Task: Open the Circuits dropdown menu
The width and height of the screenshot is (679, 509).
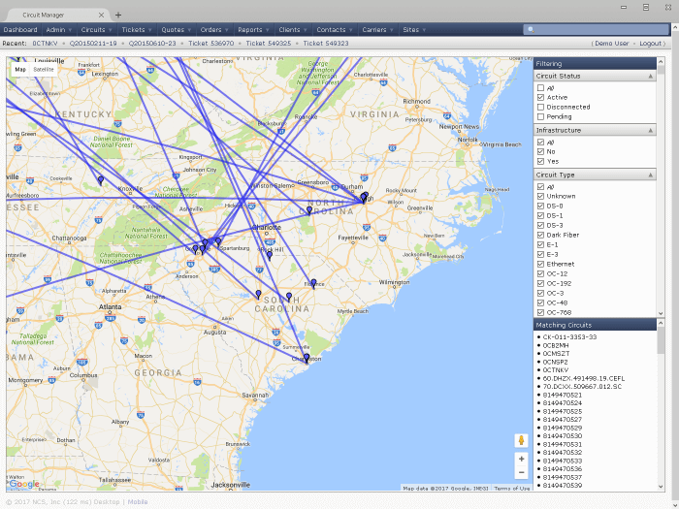Action: click(97, 30)
